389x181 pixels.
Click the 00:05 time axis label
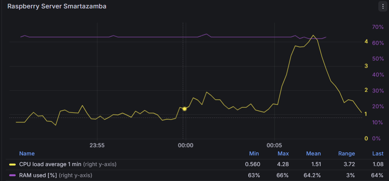click(274, 145)
